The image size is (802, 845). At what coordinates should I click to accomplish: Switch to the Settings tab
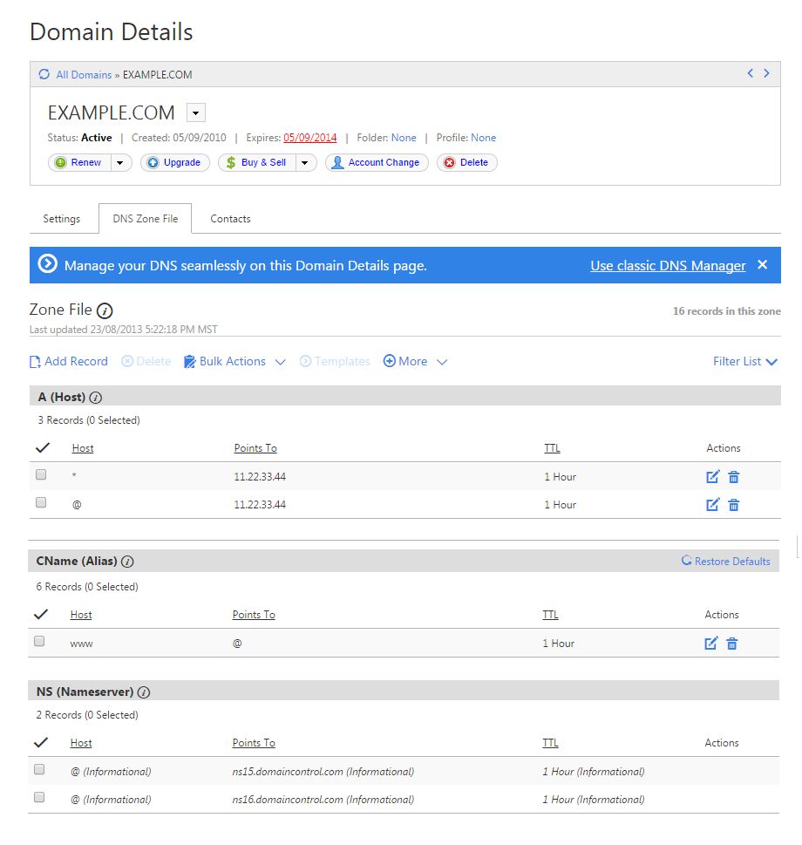tap(61, 219)
